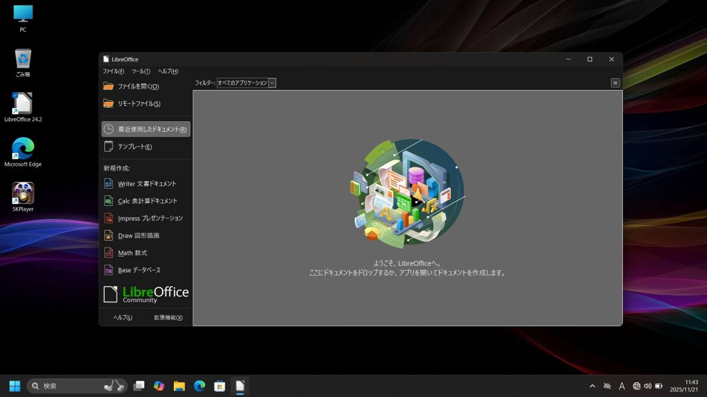Show hidden system tray icons chevron
The width and height of the screenshot is (707, 397).
[592, 386]
